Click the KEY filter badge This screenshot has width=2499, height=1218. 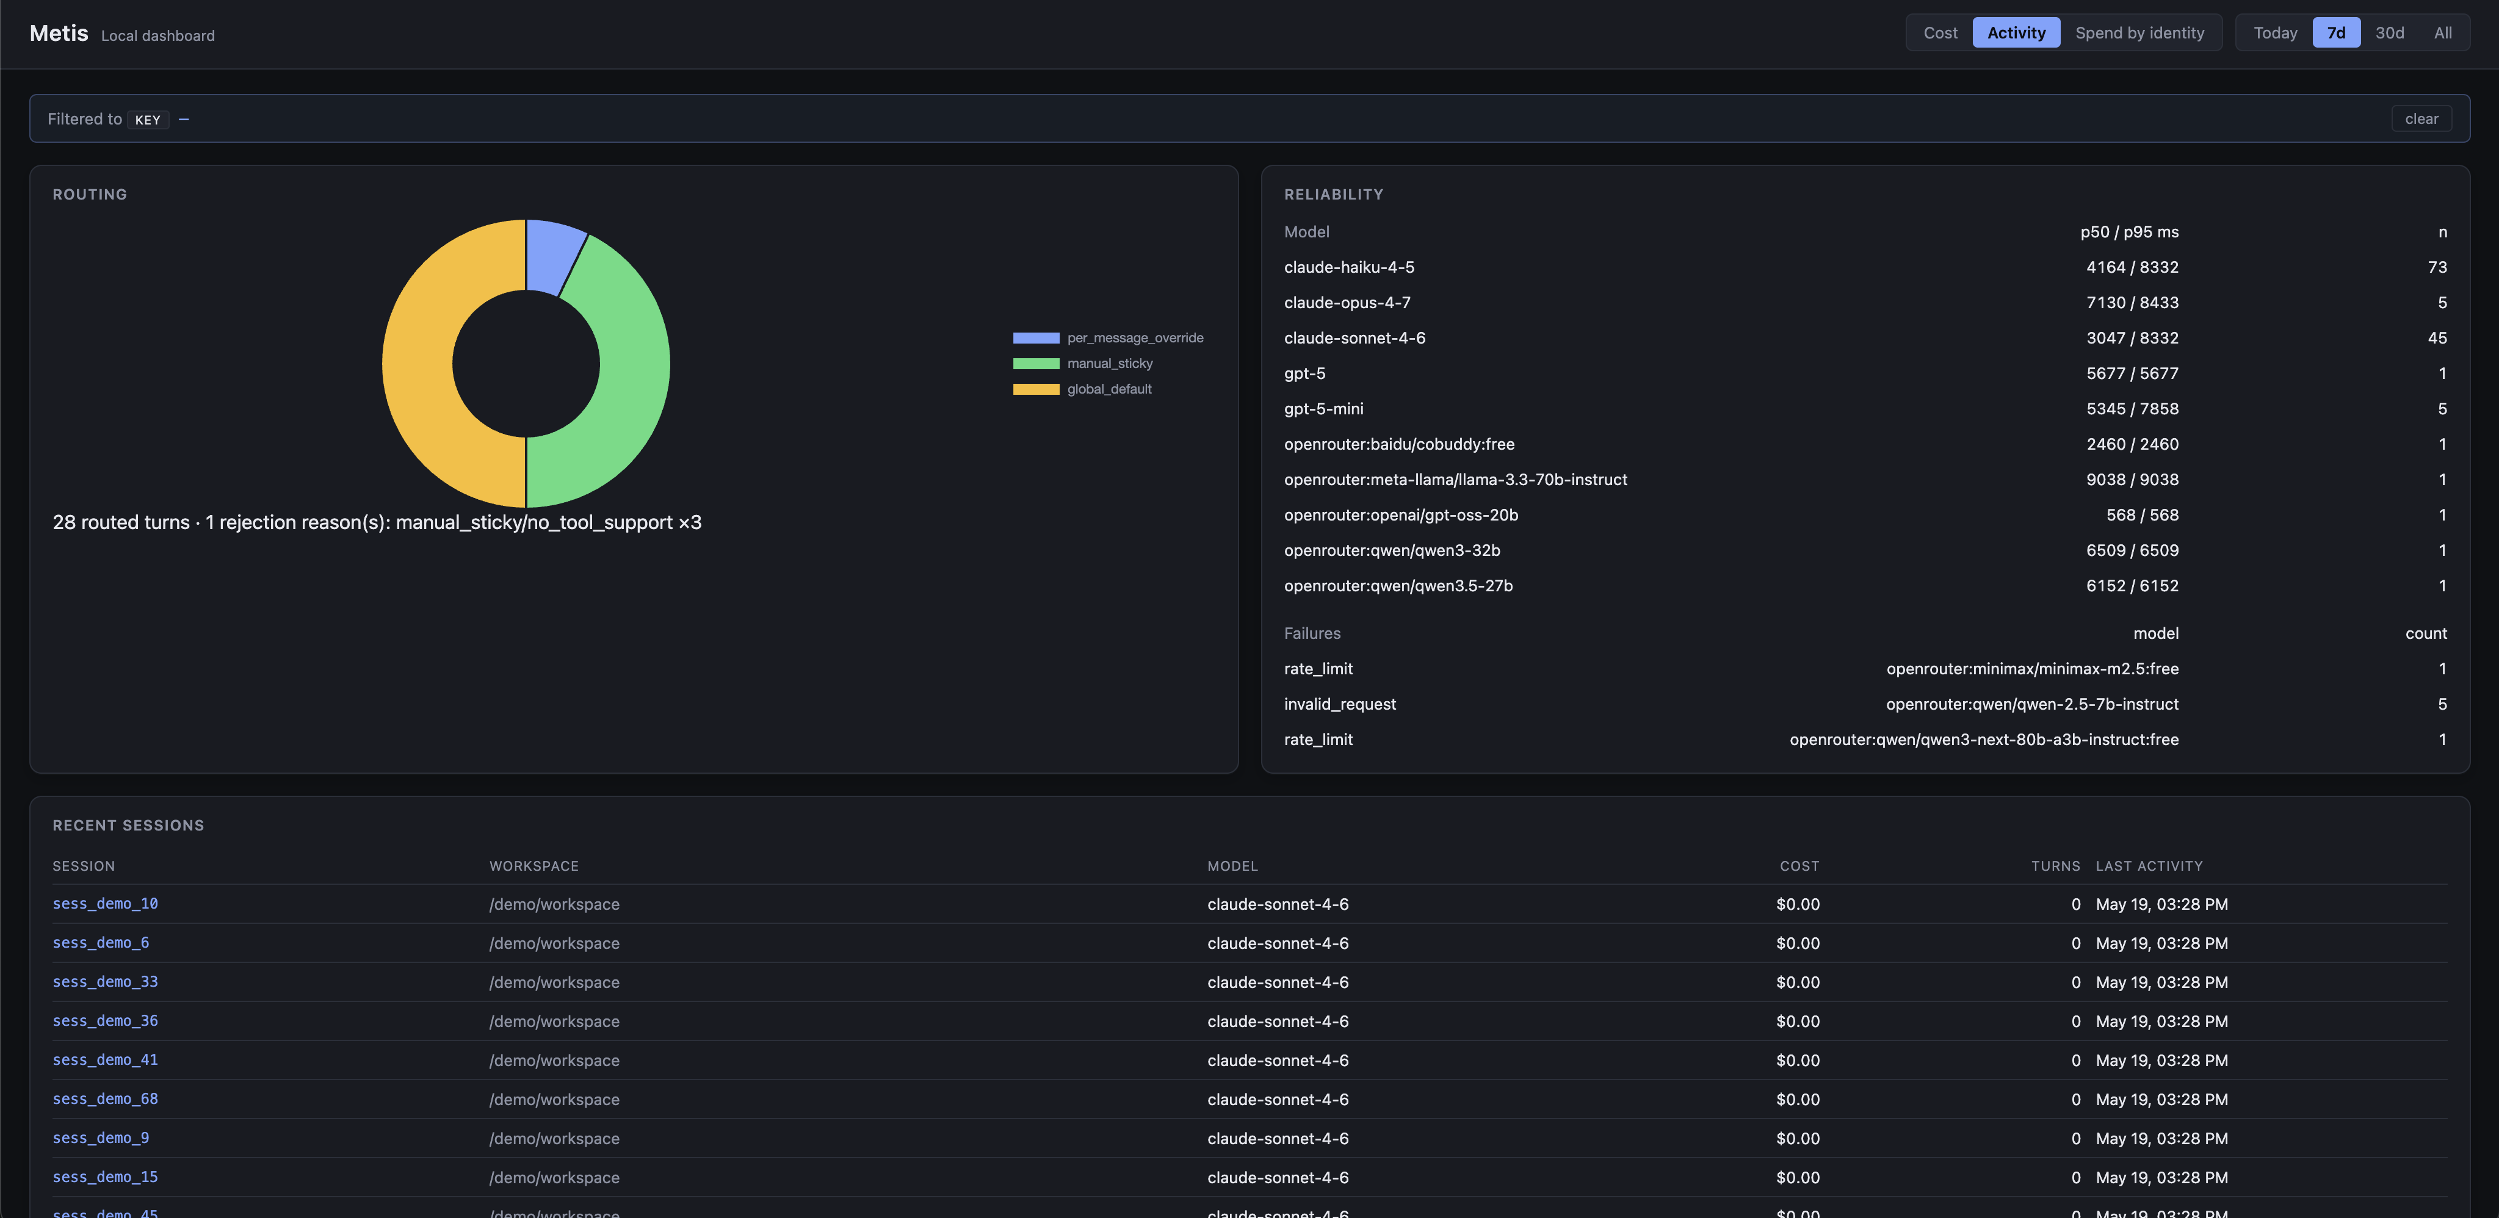point(148,119)
